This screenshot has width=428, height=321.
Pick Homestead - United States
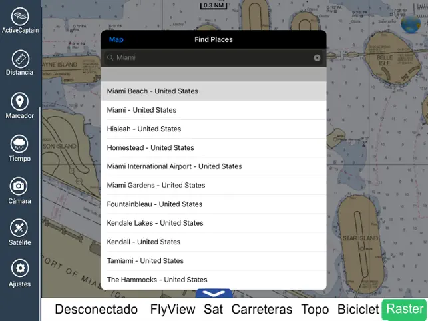pos(214,148)
